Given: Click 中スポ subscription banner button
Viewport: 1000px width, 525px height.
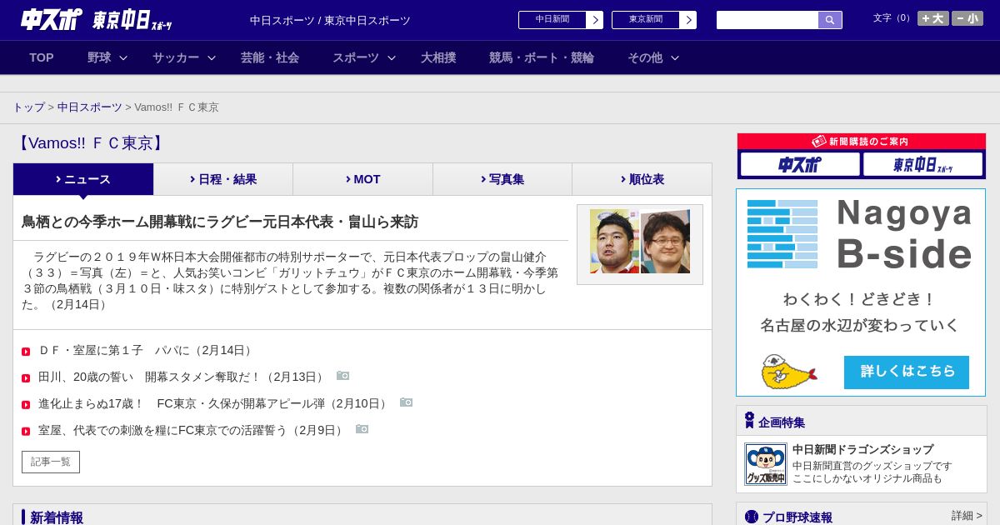Looking at the screenshot, I should 800,164.
